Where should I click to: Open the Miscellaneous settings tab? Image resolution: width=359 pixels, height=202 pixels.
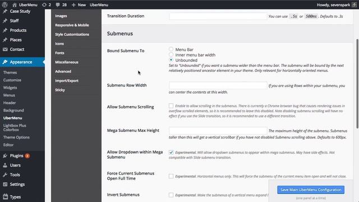click(x=67, y=62)
